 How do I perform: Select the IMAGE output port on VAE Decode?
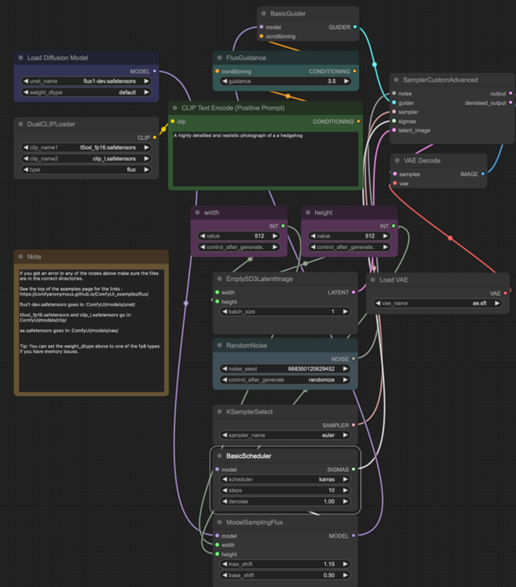click(482, 174)
